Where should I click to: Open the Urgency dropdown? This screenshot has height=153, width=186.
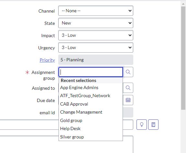[x=96, y=47]
